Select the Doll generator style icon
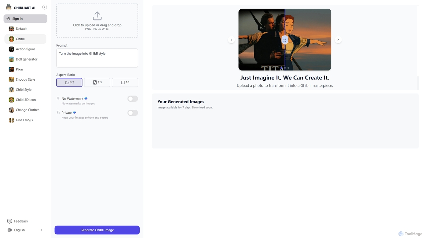This screenshot has width=424, height=238. tap(11, 59)
